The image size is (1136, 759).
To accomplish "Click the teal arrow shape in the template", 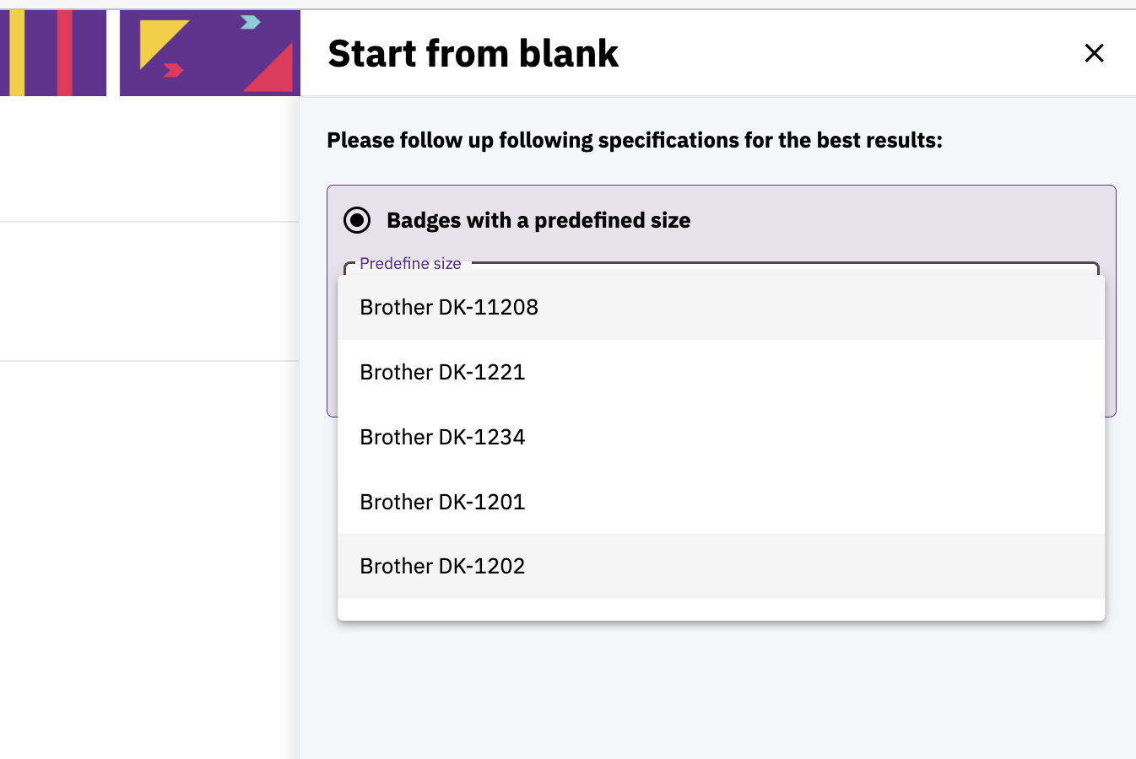I will click(250, 22).
